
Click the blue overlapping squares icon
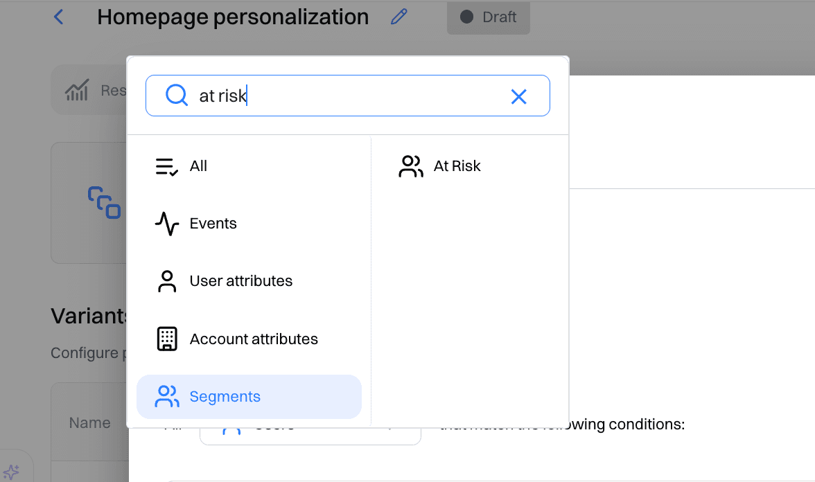[104, 202]
